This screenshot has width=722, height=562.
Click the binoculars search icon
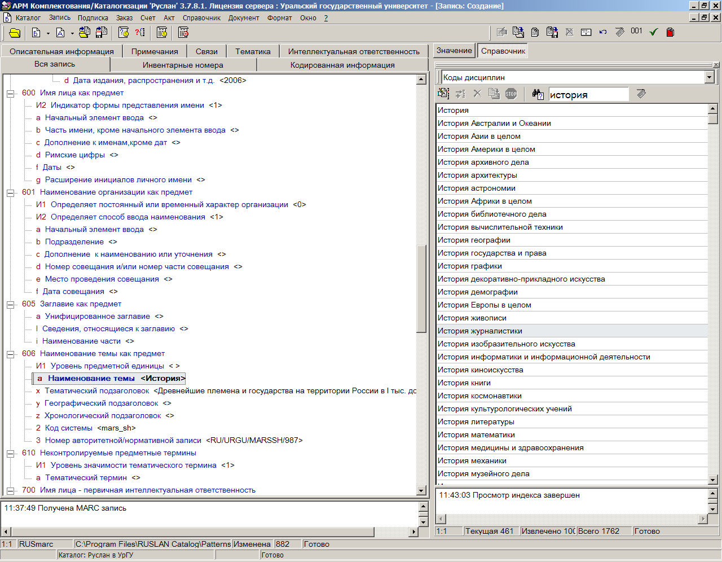point(538,94)
